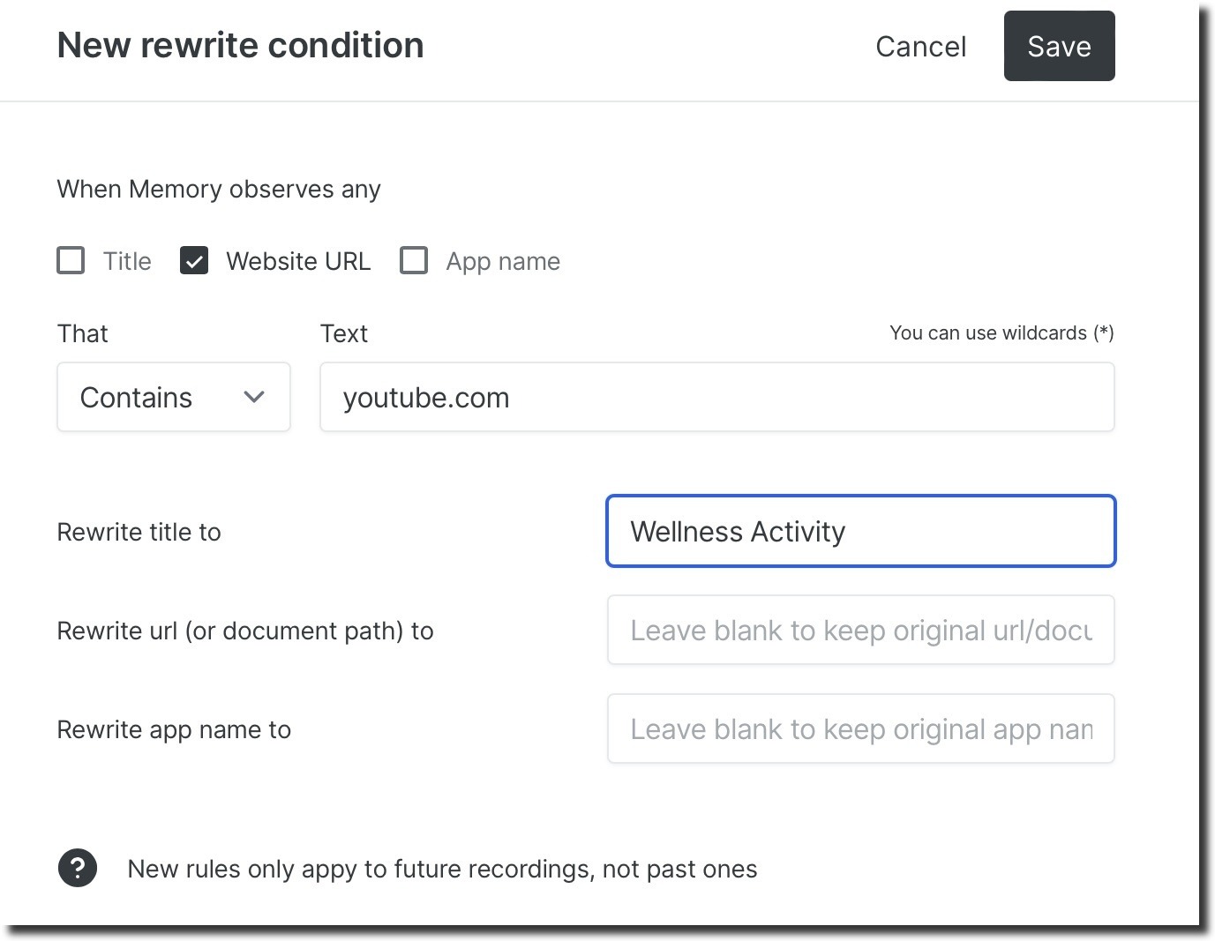Click the App name label text
The width and height of the screenshot is (1215, 941).
[503, 260]
